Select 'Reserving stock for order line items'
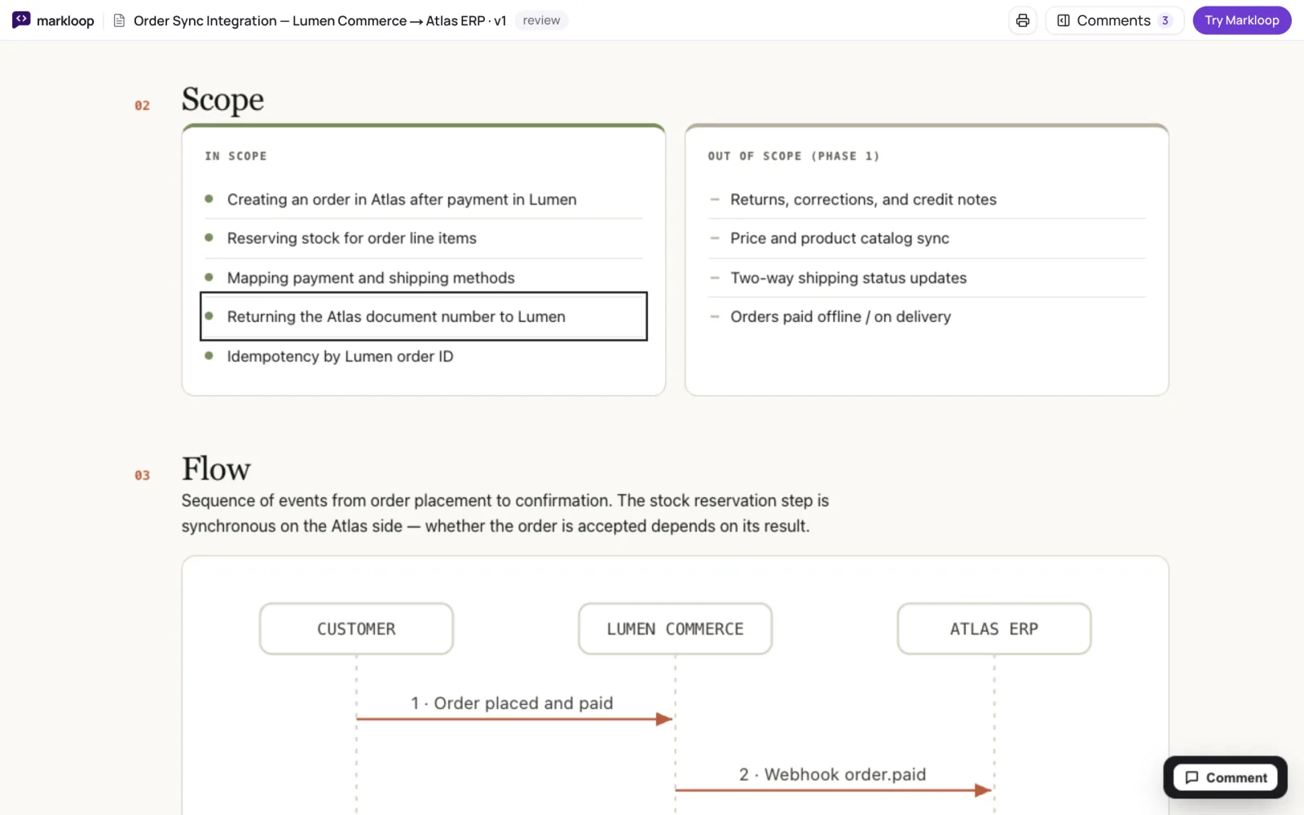1304x815 pixels. pyautogui.click(x=424, y=238)
